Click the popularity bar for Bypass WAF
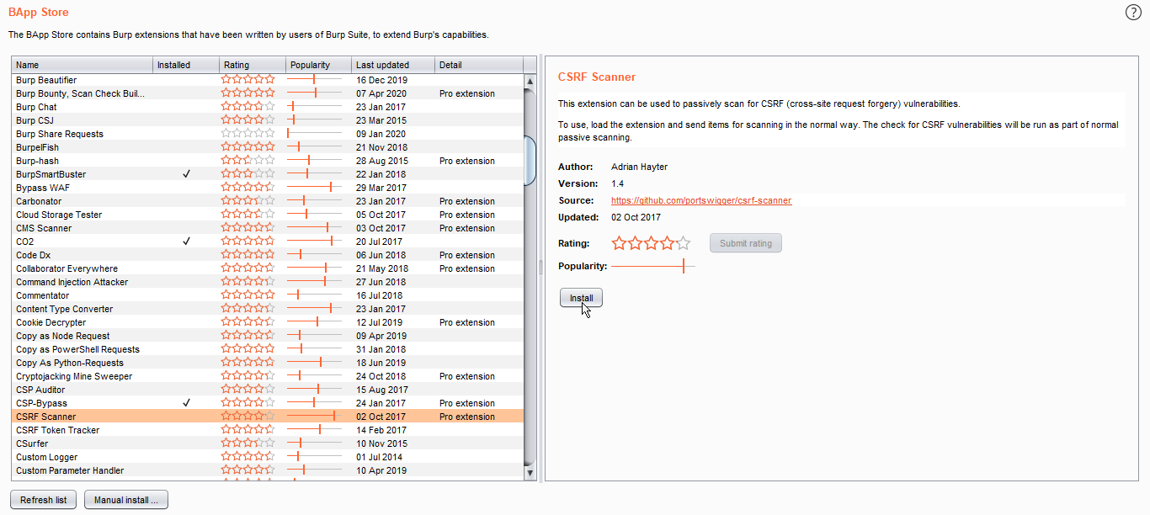 click(315, 188)
